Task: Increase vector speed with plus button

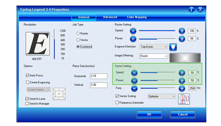Action: tap(182, 73)
